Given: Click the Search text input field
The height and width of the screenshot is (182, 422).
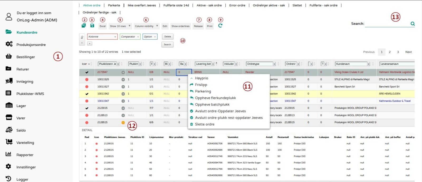Looking at the screenshot, I should click(x=387, y=24).
